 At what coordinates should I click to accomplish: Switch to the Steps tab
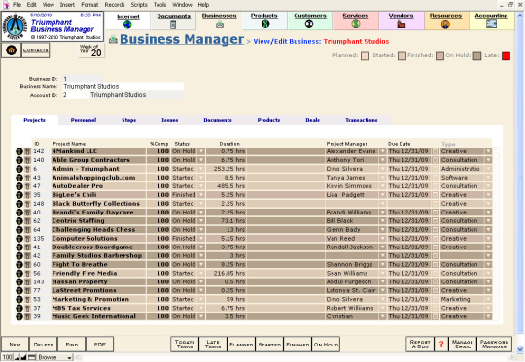(x=129, y=120)
